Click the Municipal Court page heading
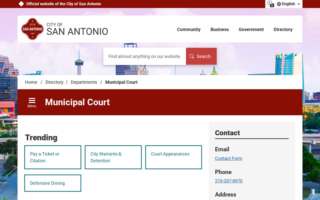Screen dimensions: 320x200 [77, 102]
